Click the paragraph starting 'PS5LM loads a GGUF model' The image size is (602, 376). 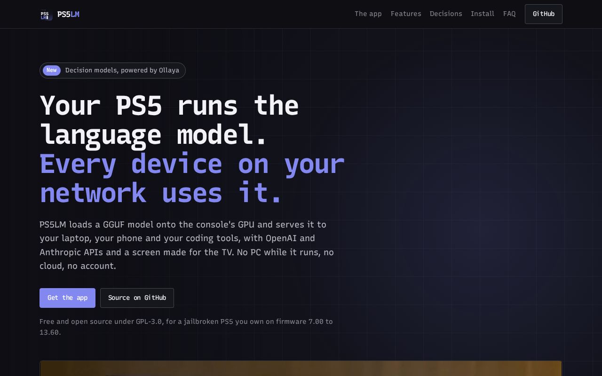(187, 245)
